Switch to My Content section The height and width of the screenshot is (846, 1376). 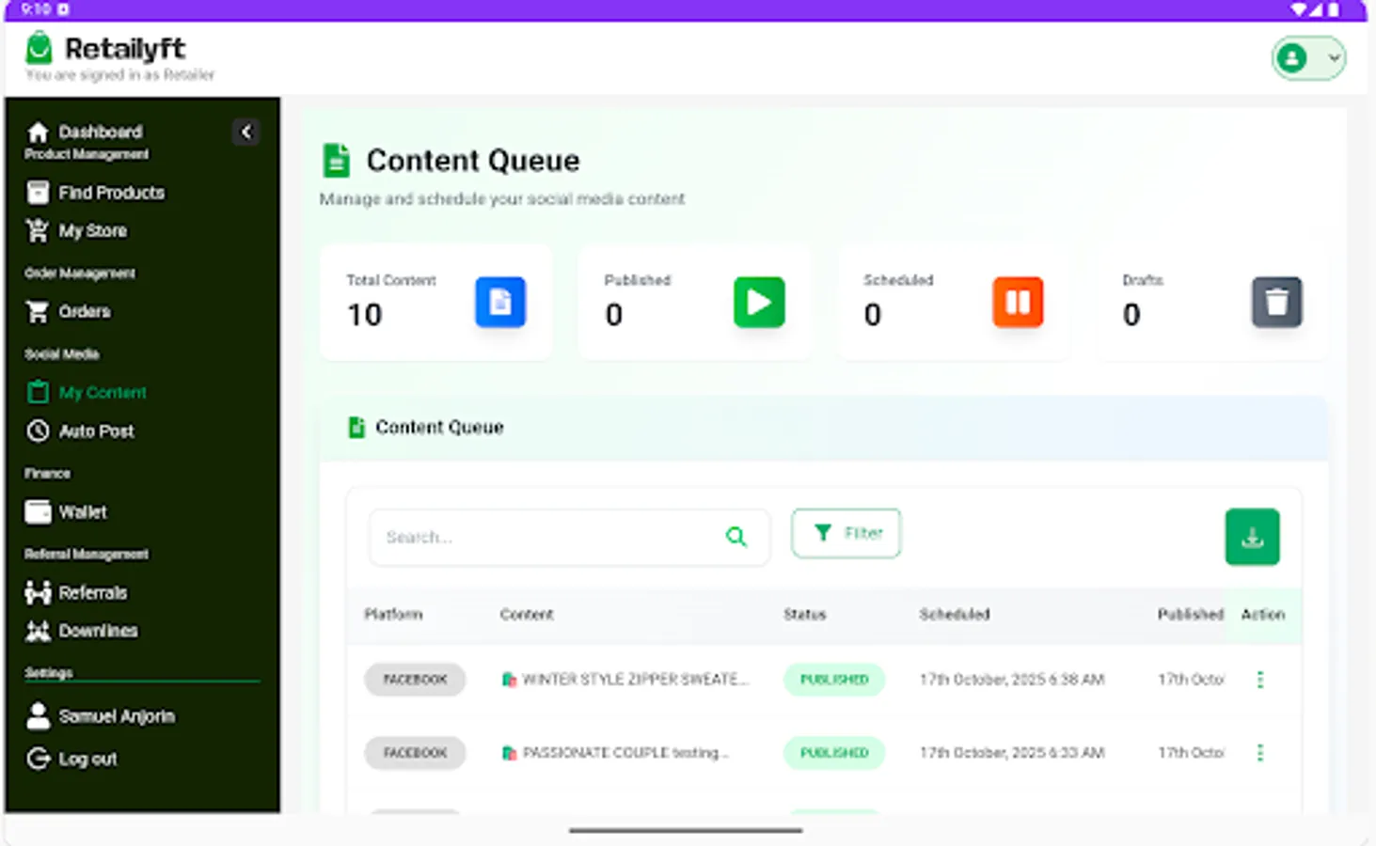tap(103, 392)
